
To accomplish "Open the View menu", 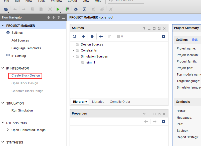I will [x=86, y=1].
